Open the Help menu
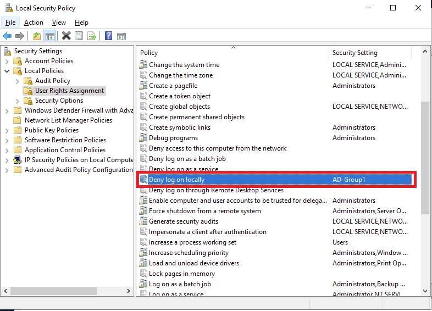 tap(81, 23)
